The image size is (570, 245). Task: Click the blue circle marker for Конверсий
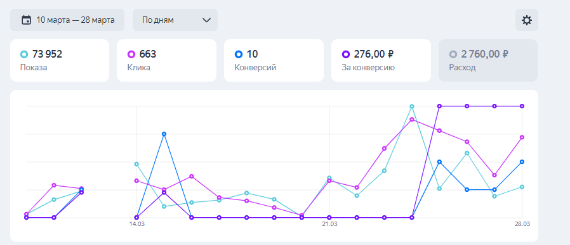(239, 54)
